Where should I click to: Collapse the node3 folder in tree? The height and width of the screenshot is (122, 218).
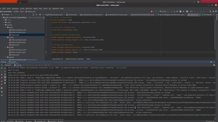[x=5, y=57]
